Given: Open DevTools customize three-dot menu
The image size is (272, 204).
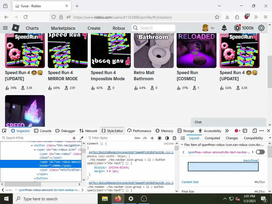Looking at the screenshot, I should 262,131.
